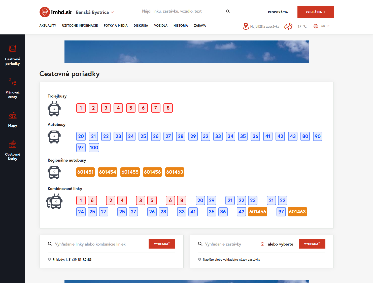Open Cestovné lístky tickets section
373x283 pixels.
[x=13, y=150]
